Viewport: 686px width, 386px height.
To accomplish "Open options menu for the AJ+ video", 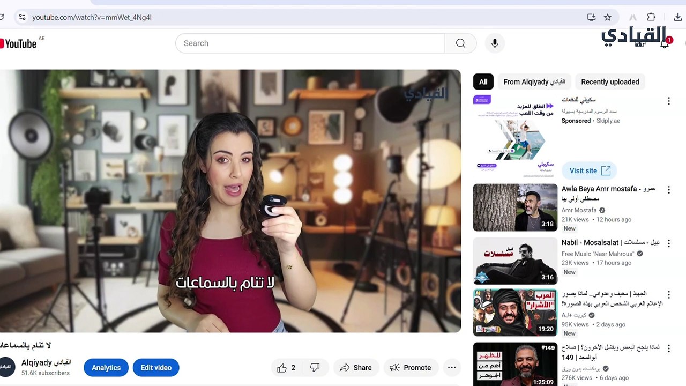I will point(668,295).
